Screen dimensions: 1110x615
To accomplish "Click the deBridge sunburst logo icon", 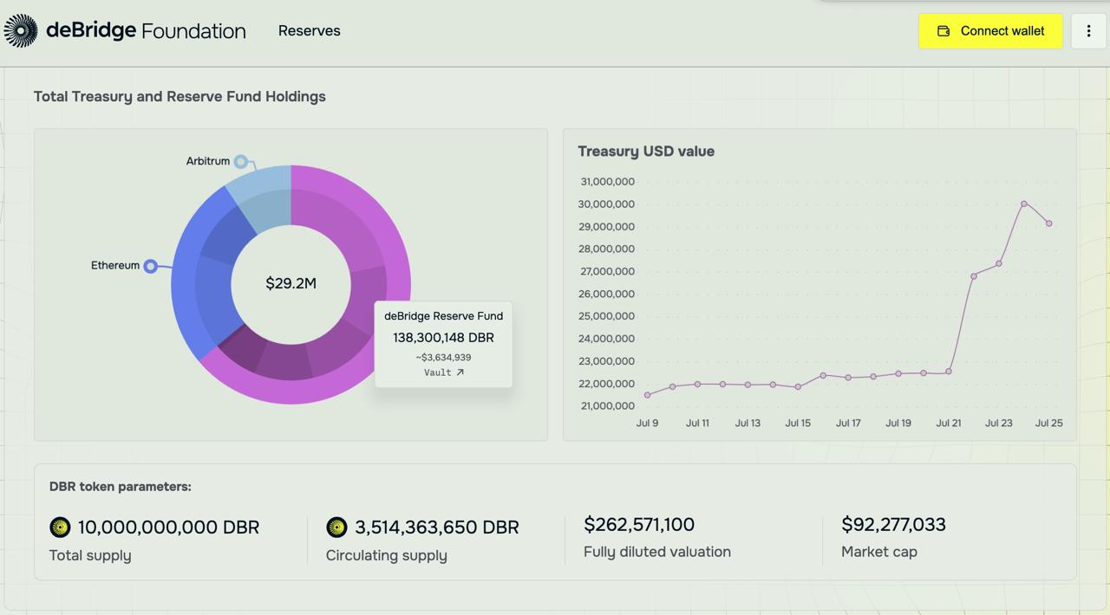I will coord(21,30).
